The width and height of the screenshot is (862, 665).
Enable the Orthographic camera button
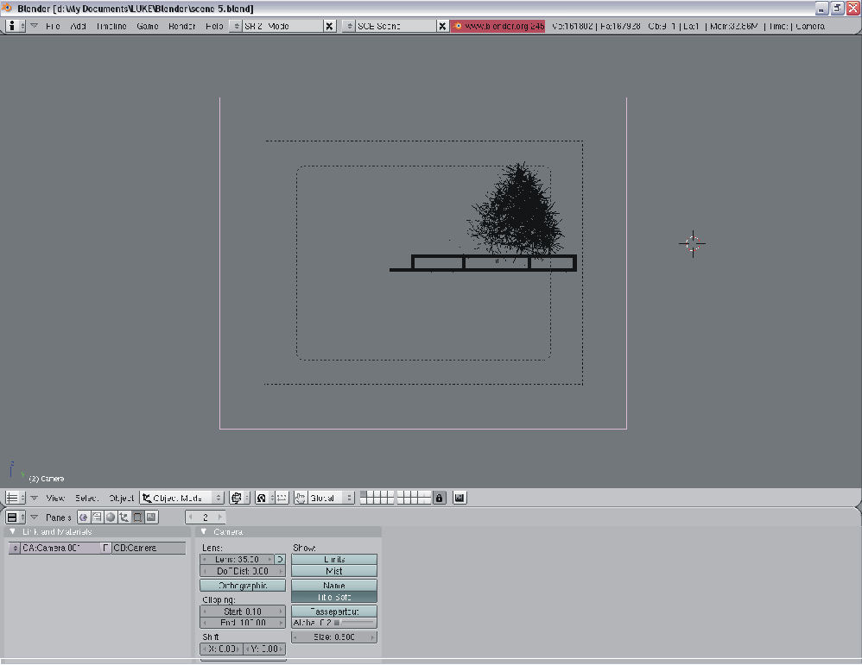pyautogui.click(x=243, y=586)
